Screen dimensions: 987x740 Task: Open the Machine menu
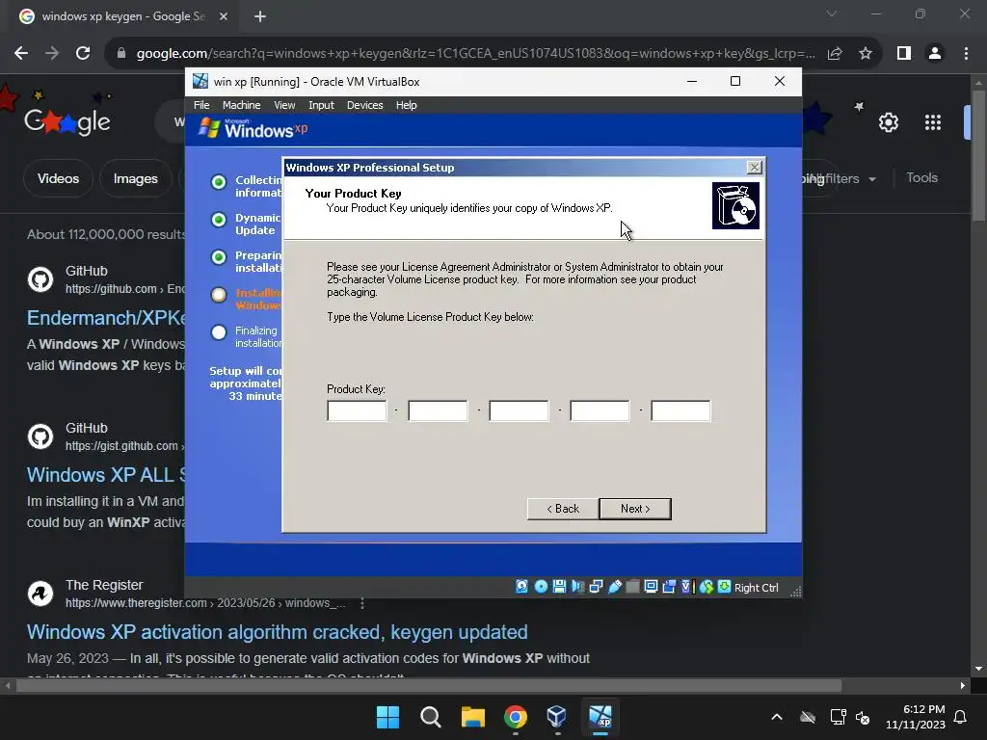pyautogui.click(x=241, y=105)
